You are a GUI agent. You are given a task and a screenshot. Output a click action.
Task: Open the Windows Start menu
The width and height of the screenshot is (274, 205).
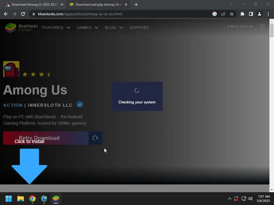[x=9, y=199]
